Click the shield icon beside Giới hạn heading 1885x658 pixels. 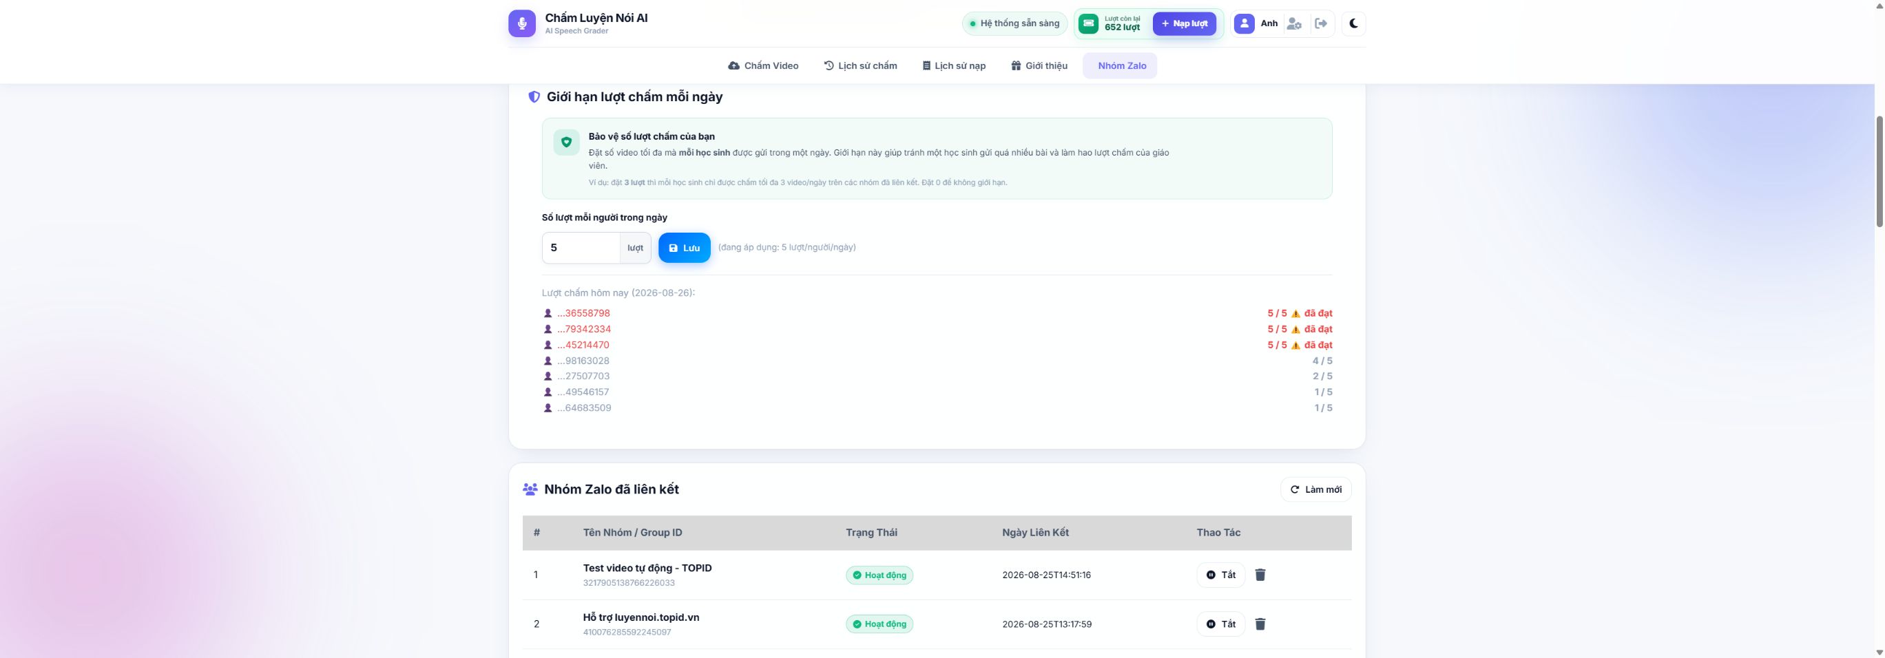tap(534, 96)
